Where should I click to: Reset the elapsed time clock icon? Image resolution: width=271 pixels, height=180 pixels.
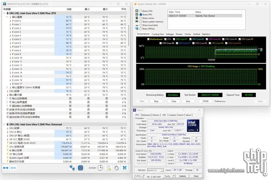100,168
